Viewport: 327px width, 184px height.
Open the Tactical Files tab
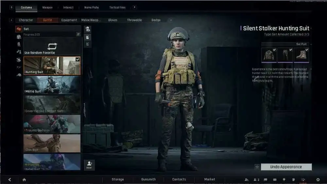[117, 8]
